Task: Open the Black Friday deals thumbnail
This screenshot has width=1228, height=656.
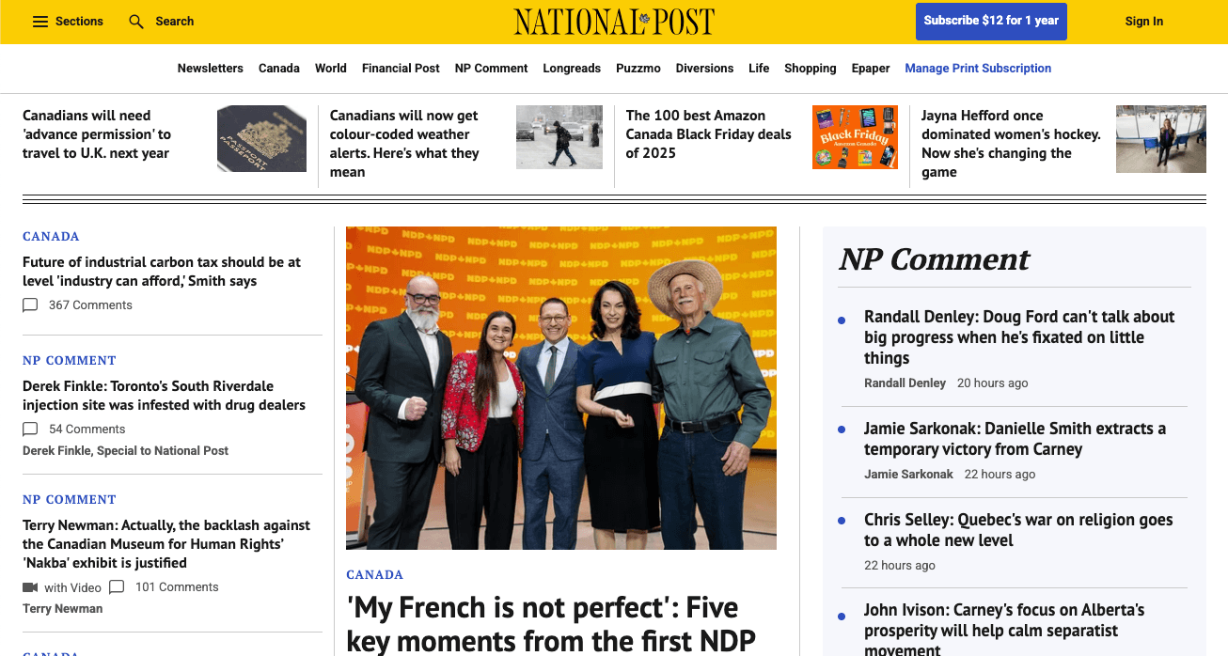Action: (855, 137)
